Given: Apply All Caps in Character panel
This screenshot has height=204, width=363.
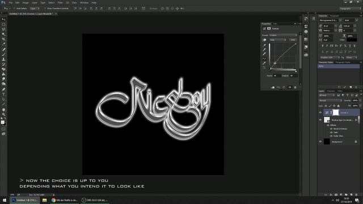Looking at the screenshot, I should pyautogui.click(x=332, y=46).
